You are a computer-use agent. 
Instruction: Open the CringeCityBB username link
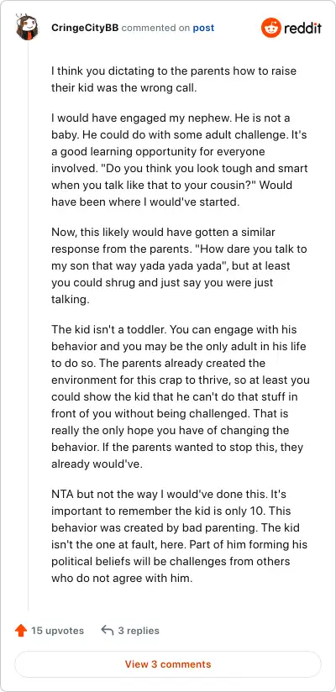(x=85, y=29)
